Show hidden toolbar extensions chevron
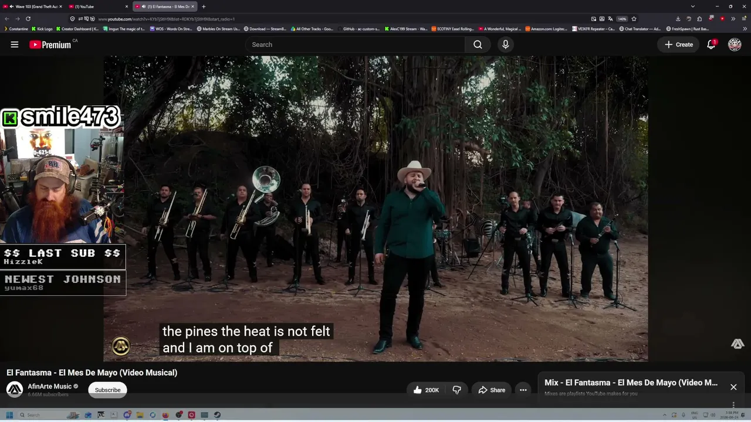Viewport: 751px width, 422px height. (733, 19)
